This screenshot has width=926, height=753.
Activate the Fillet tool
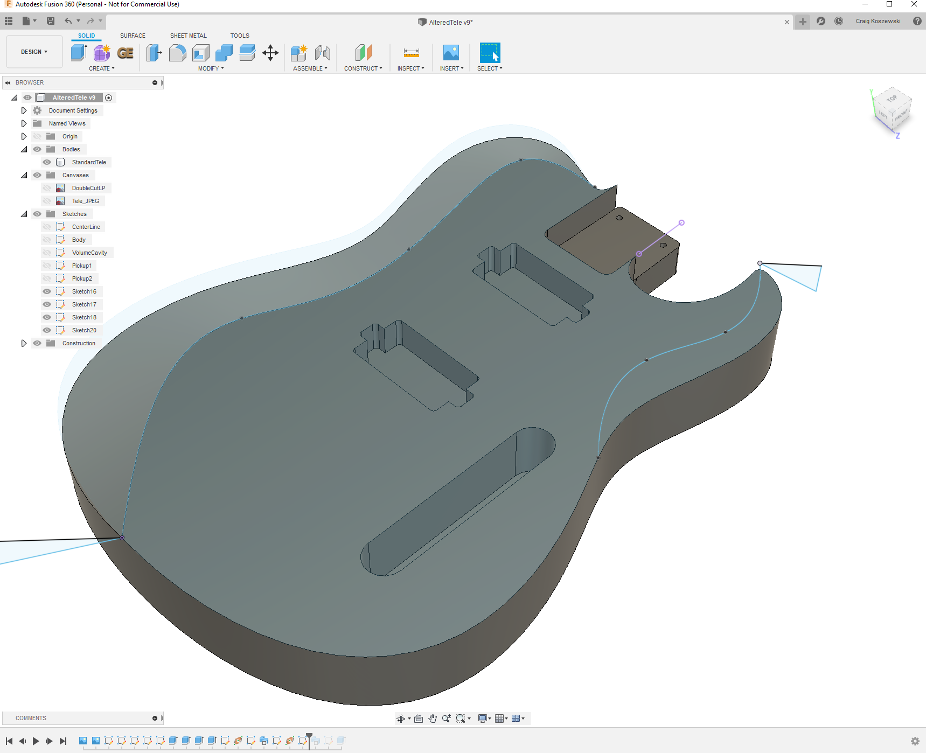[x=178, y=53]
